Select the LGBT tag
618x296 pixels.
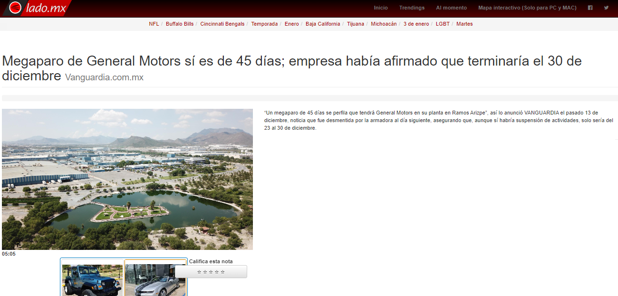click(443, 24)
